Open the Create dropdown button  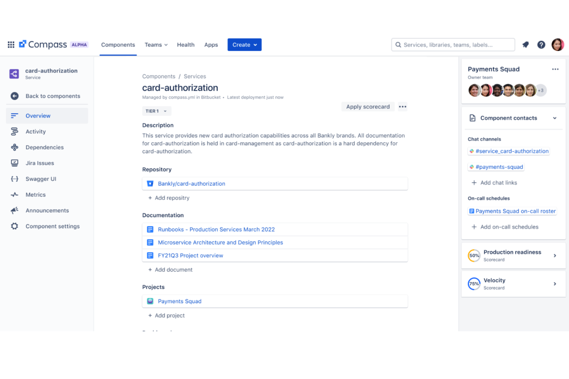pos(245,45)
